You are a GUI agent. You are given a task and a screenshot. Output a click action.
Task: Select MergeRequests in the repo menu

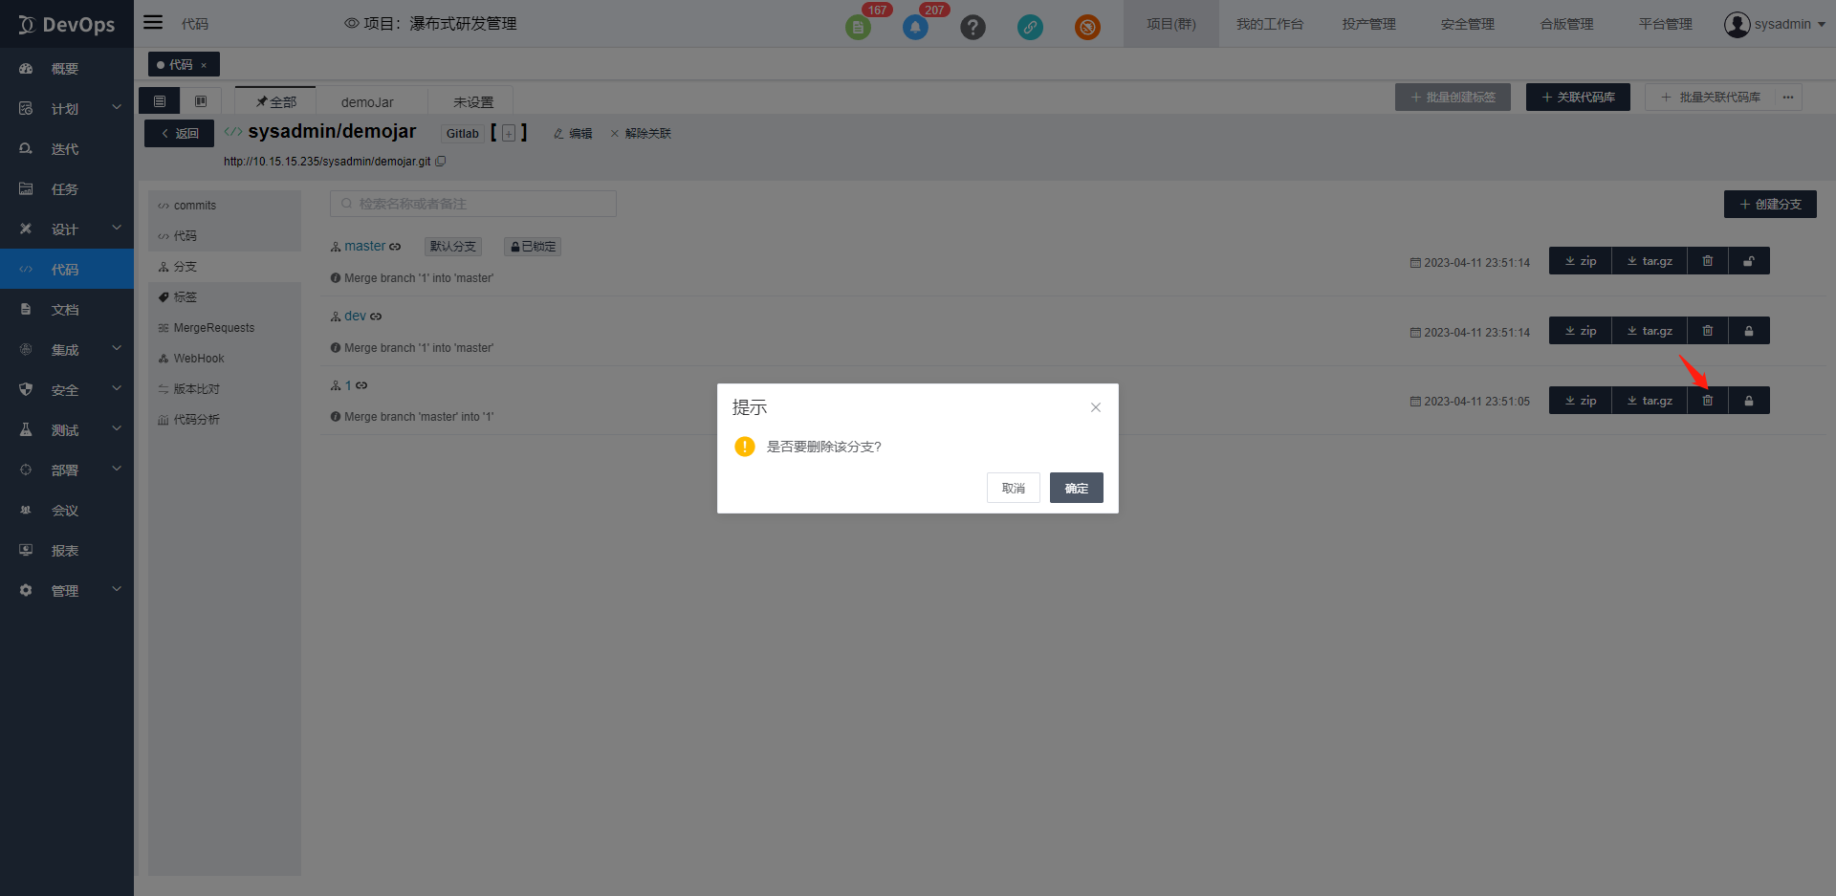tap(213, 328)
